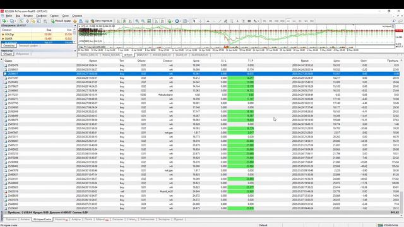Switch to the Журнал terminal tab
The height and width of the screenshot is (227, 404).
[x=178, y=219]
